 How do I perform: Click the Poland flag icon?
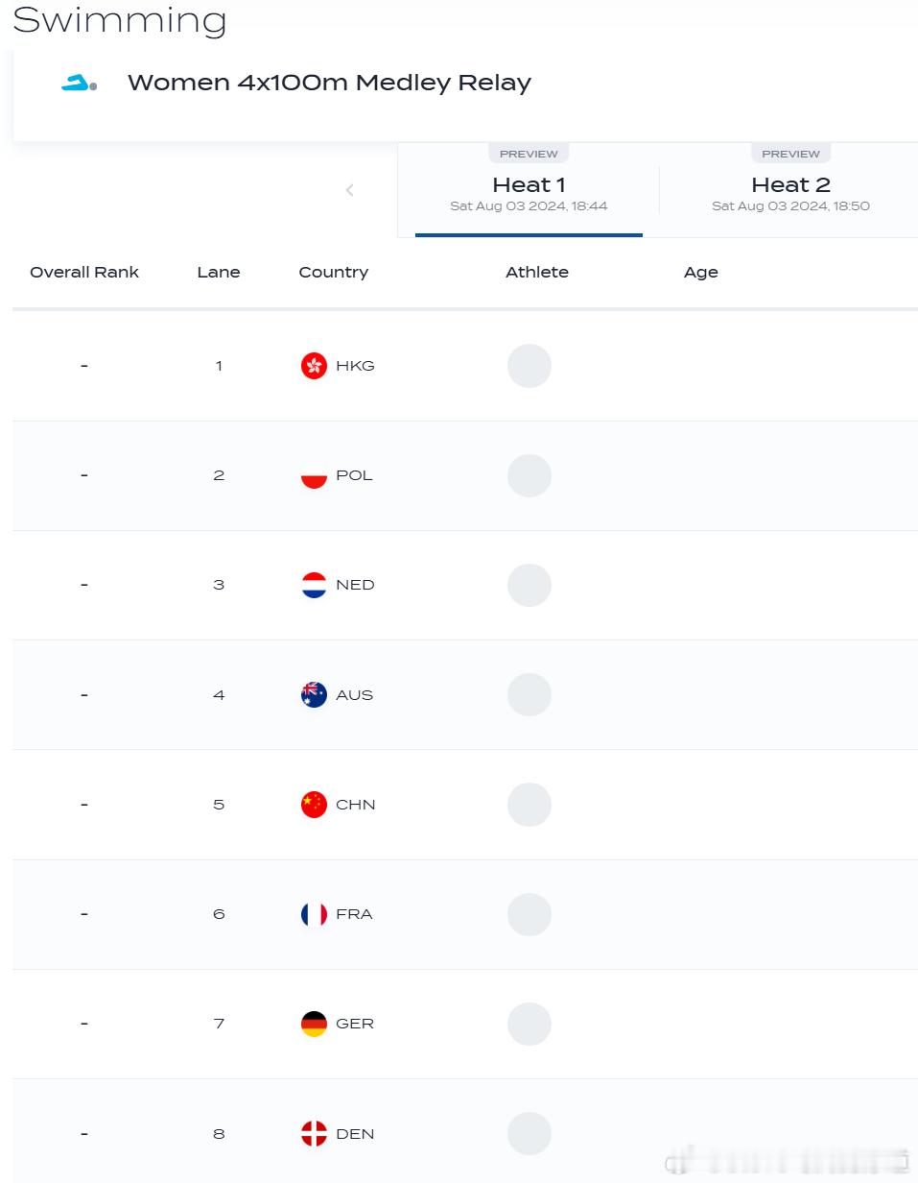pos(314,475)
